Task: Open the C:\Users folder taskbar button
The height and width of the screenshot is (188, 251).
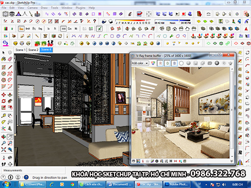Action: point(32,184)
